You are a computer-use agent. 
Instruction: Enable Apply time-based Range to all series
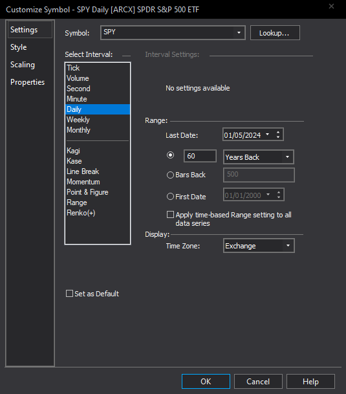click(x=170, y=215)
